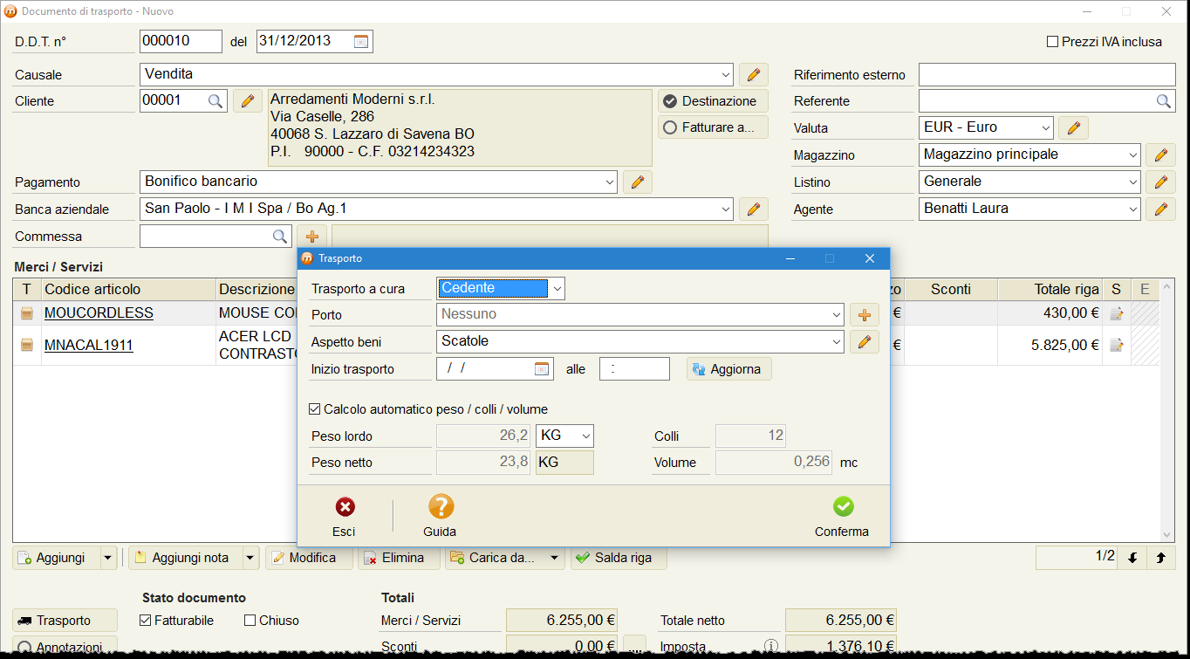
Task: Edit Listino with its pencil icon
Action: point(1160,182)
